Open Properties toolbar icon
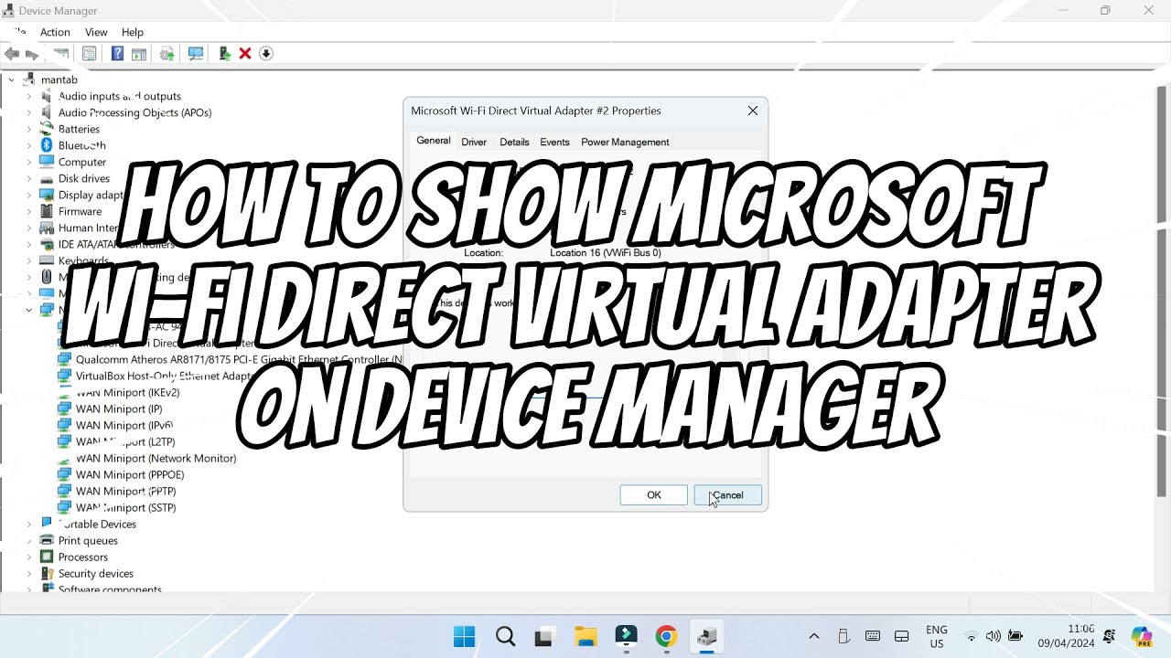 pos(89,54)
